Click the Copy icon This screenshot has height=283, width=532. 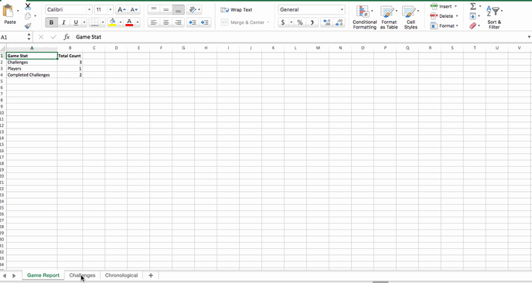(x=28, y=15)
